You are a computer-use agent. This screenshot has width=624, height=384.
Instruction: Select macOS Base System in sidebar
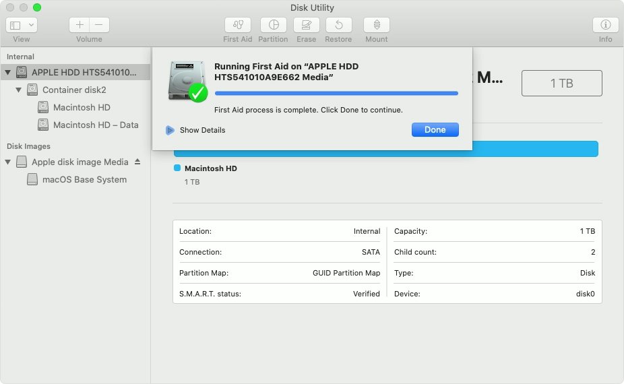pyautogui.click(x=84, y=179)
